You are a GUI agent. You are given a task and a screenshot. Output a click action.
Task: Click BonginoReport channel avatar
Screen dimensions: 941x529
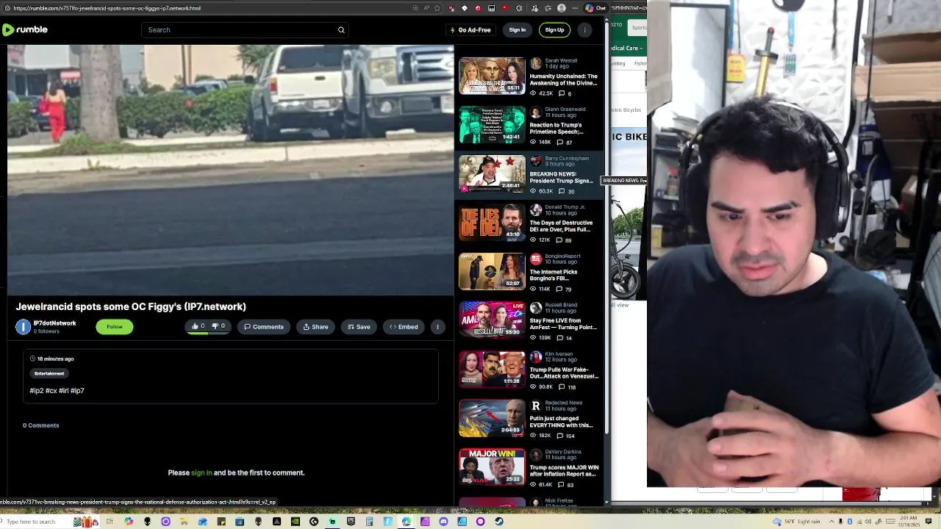click(536, 259)
